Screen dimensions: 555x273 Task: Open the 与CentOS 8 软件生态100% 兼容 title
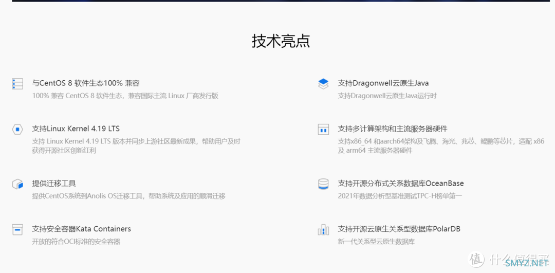click(x=86, y=83)
